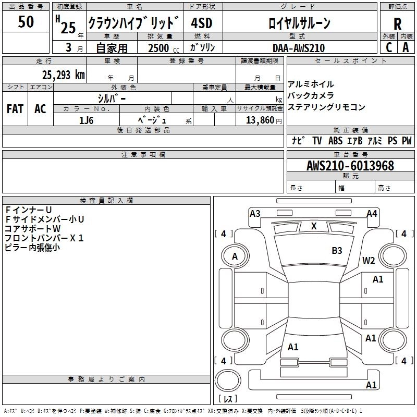Select the X mark on the windshield
This screenshot has height=417, width=417.
(x=314, y=226)
